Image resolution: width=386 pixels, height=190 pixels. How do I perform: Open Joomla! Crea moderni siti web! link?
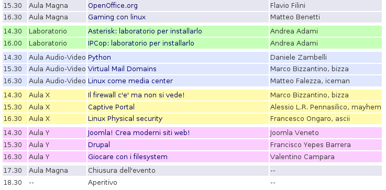click(139, 133)
